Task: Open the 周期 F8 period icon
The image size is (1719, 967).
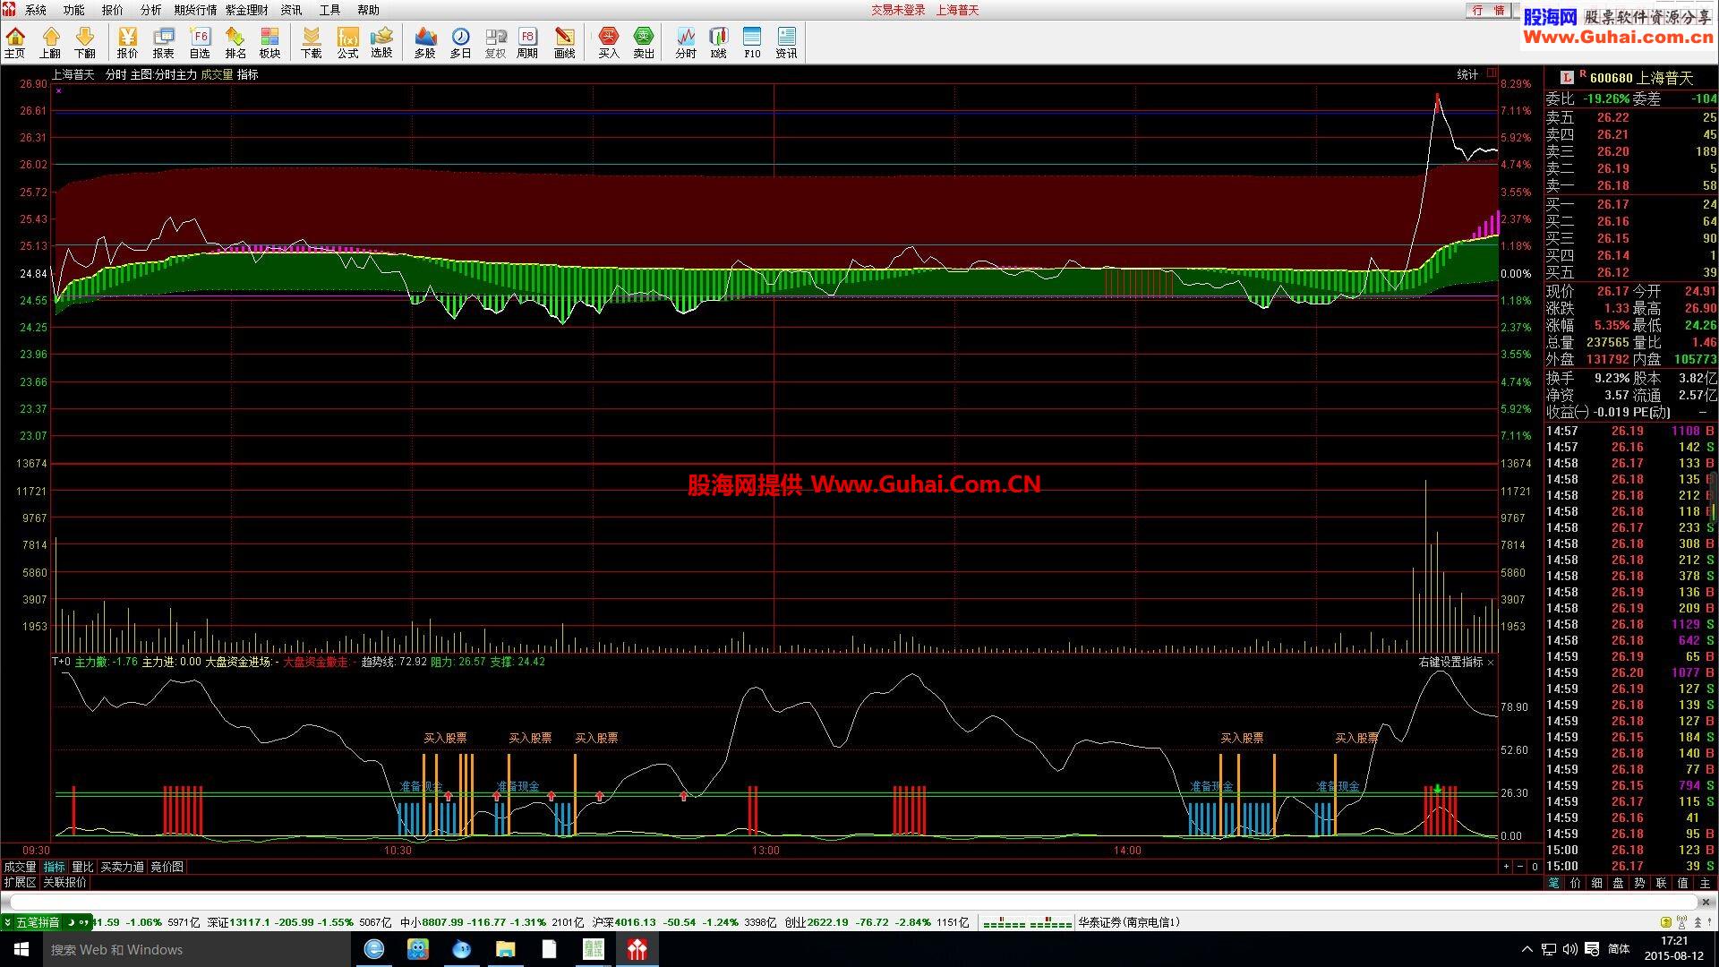Action: click(x=527, y=42)
